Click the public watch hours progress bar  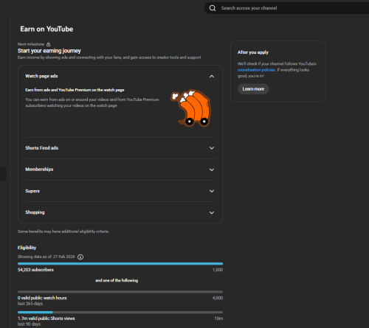(120, 292)
